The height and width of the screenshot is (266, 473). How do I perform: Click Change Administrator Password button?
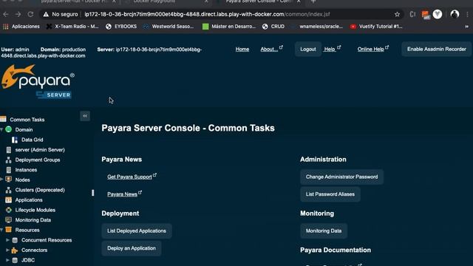click(341, 177)
